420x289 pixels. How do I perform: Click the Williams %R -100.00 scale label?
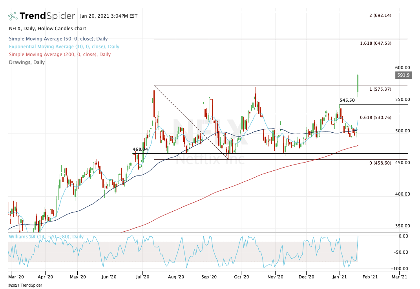400,269
